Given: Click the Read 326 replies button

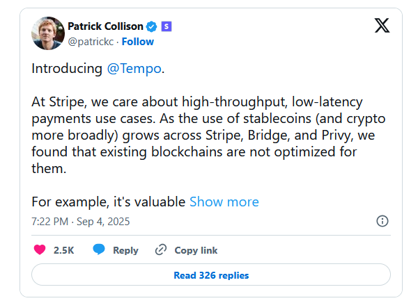Looking at the screenshot, I should point(211,275).
